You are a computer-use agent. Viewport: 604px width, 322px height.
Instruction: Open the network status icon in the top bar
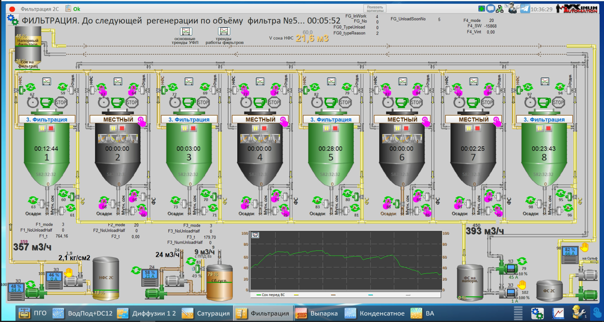coord(500,9)
